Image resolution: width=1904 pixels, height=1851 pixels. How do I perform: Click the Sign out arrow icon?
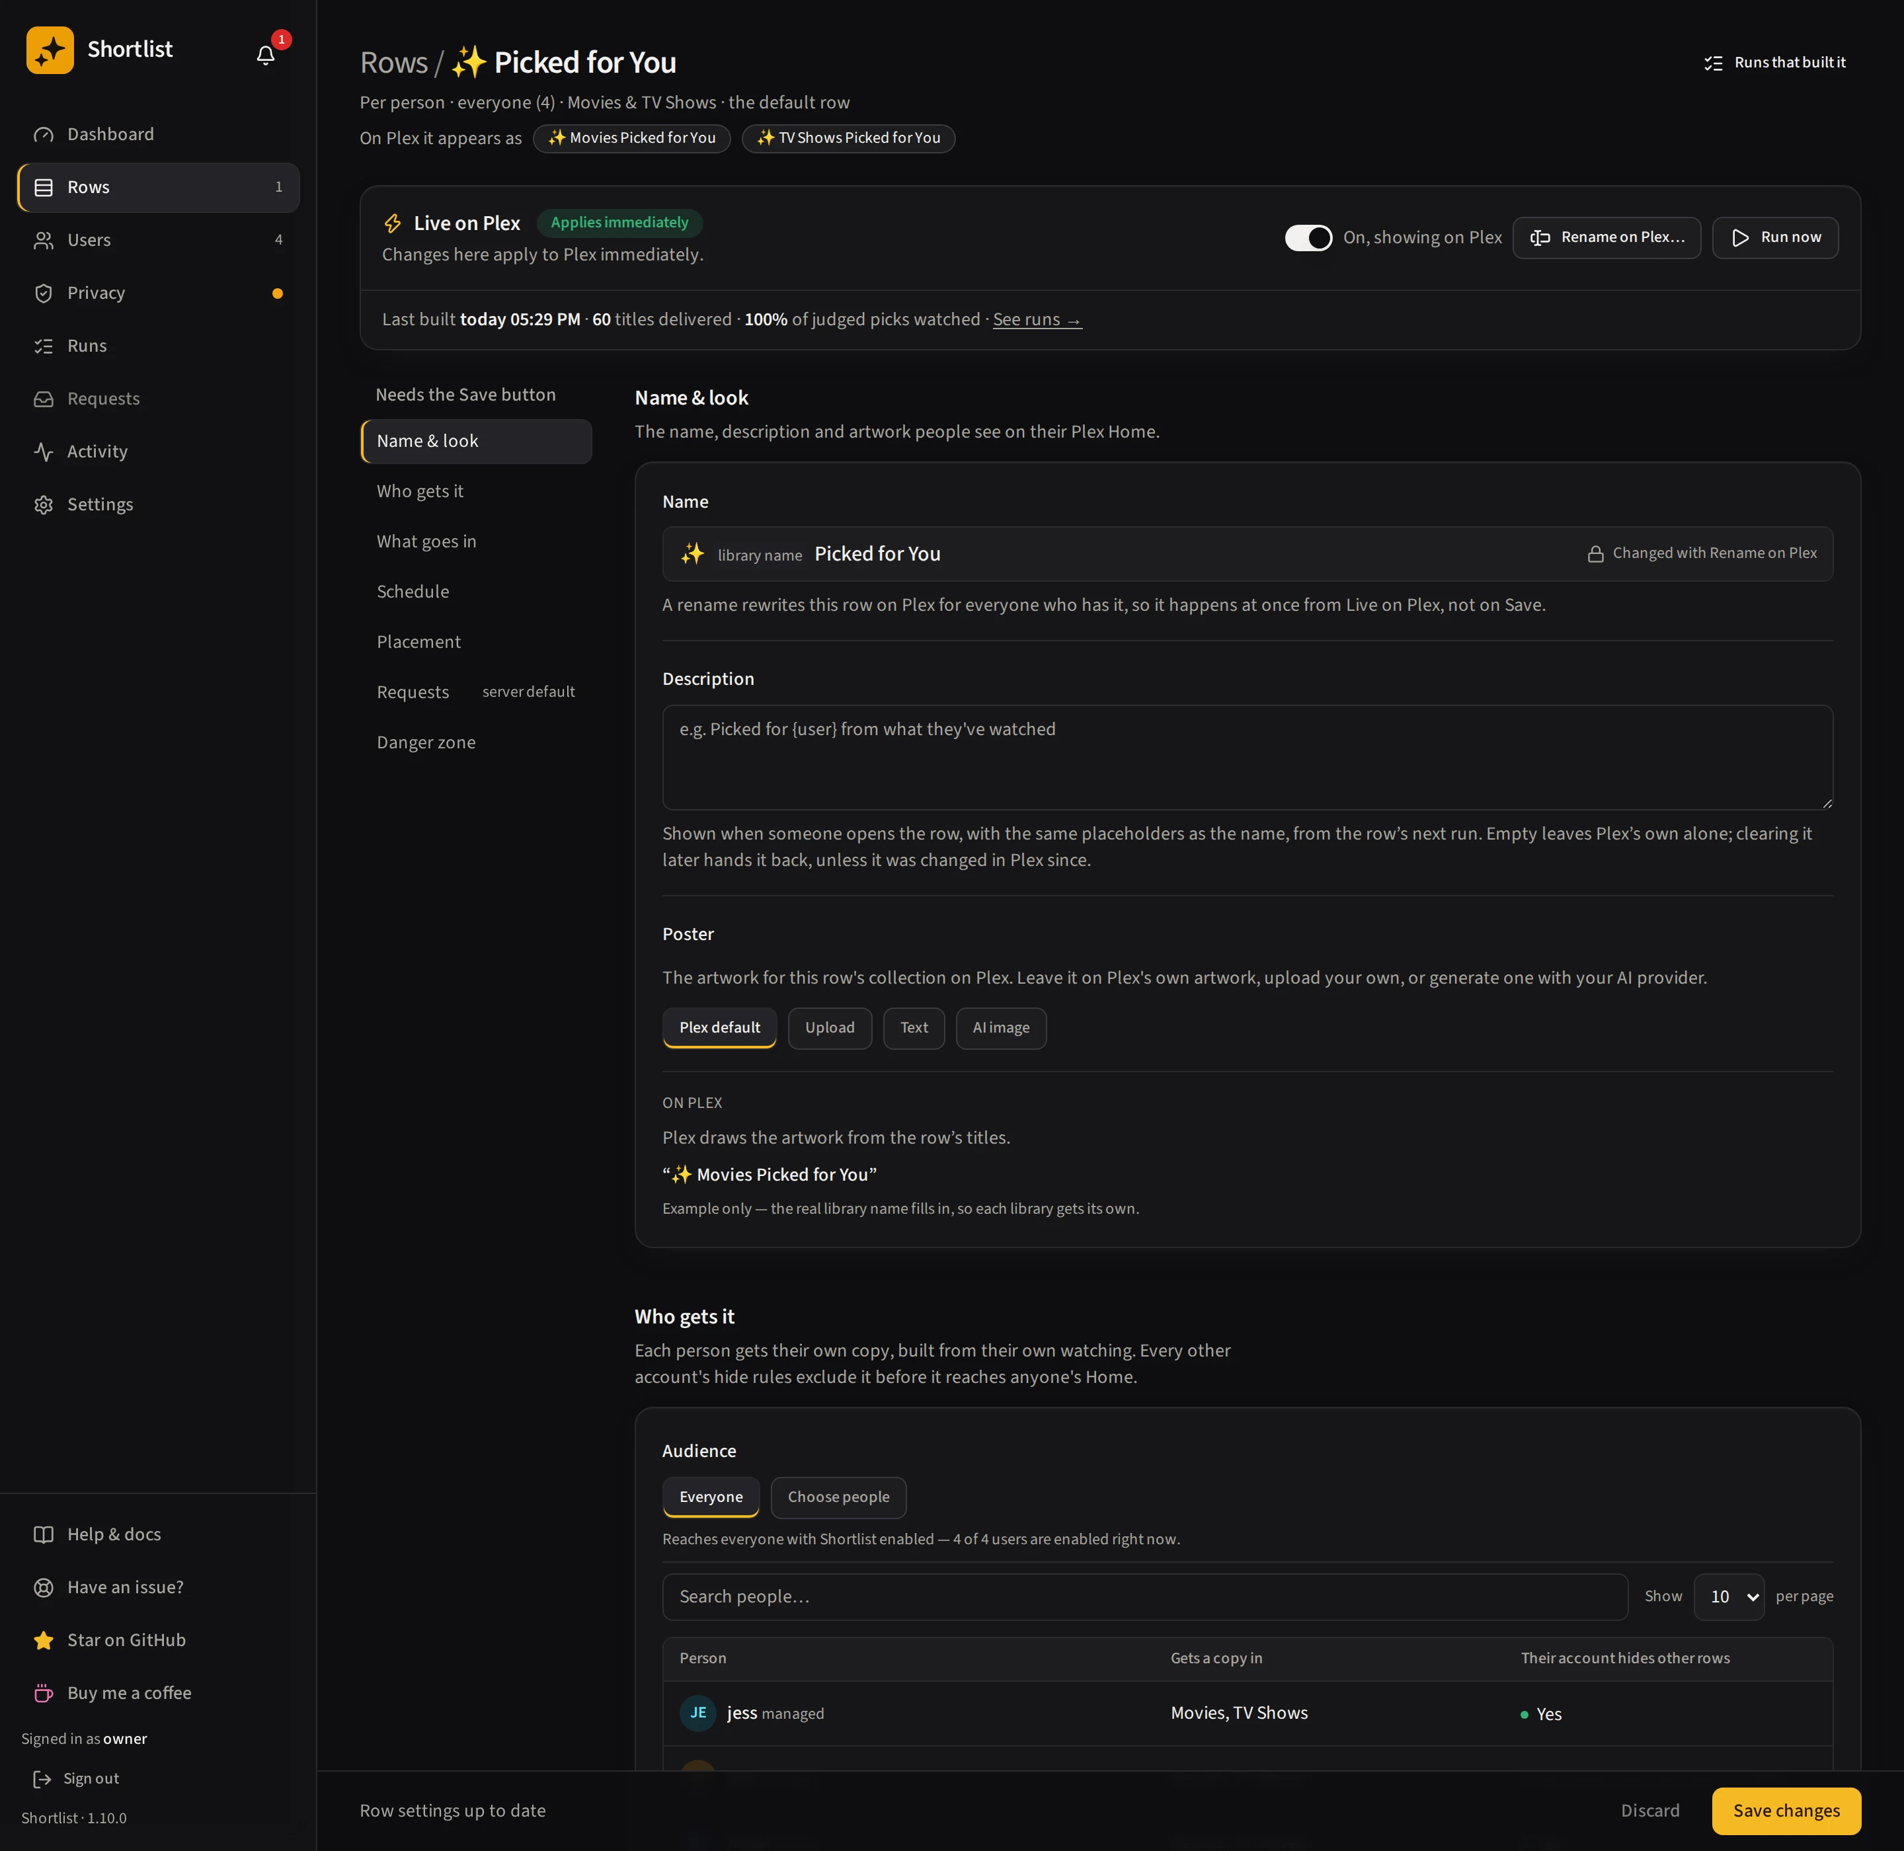click(42, 1778)
